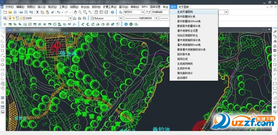Image resolution: width=278 pixels, height=135 pixels.
Task: Switch to the open .dwg drawing tab
Action: point(34,30)
